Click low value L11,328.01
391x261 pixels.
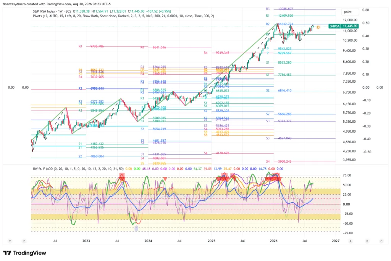point(118,11)
